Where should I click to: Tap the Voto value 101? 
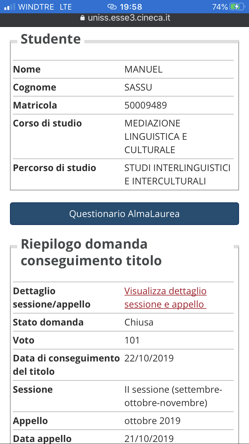point(132,340)
